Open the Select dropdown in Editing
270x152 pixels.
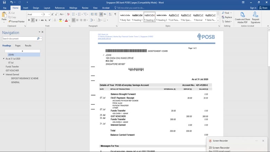227,22
